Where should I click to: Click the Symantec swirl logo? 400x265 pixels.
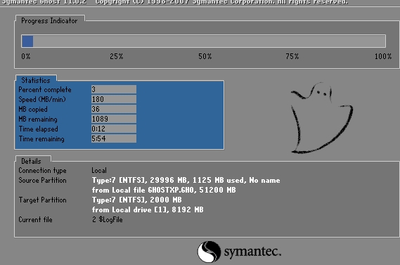[x=209, y=252]
